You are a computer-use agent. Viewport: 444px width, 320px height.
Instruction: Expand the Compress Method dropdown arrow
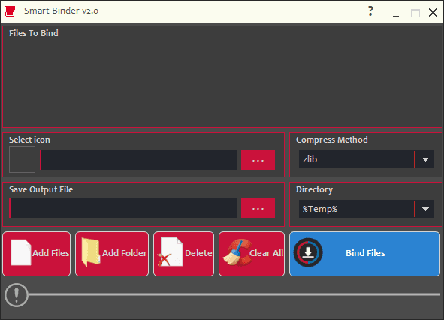pyautogui.click(x=425, y=159)
